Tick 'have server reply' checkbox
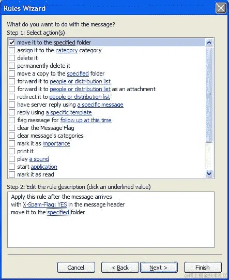229x280 pixels. [12, 105]
